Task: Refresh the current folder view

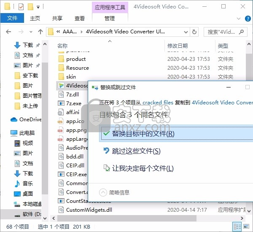Action: [194, 32]
